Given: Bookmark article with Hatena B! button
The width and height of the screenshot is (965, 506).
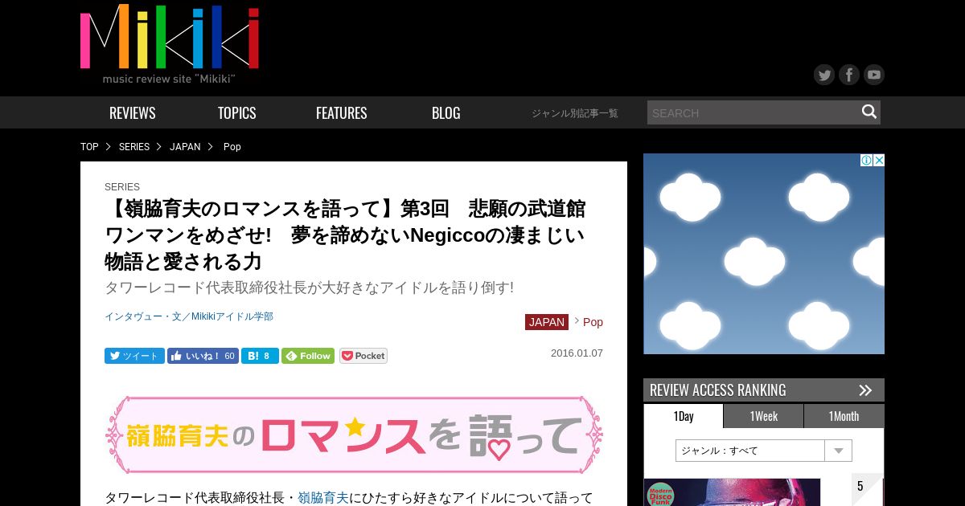Looking at the screenshot, I should (260, 356).
